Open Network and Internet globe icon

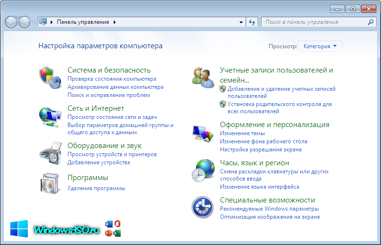(x=50, y=117)
